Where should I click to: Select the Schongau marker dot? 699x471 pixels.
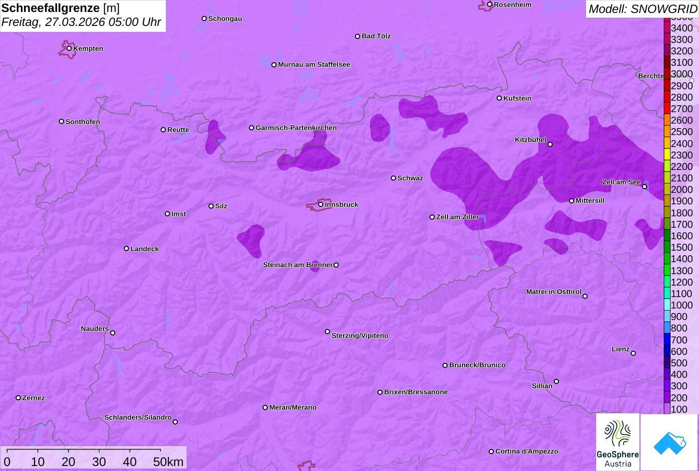[204, 18]
